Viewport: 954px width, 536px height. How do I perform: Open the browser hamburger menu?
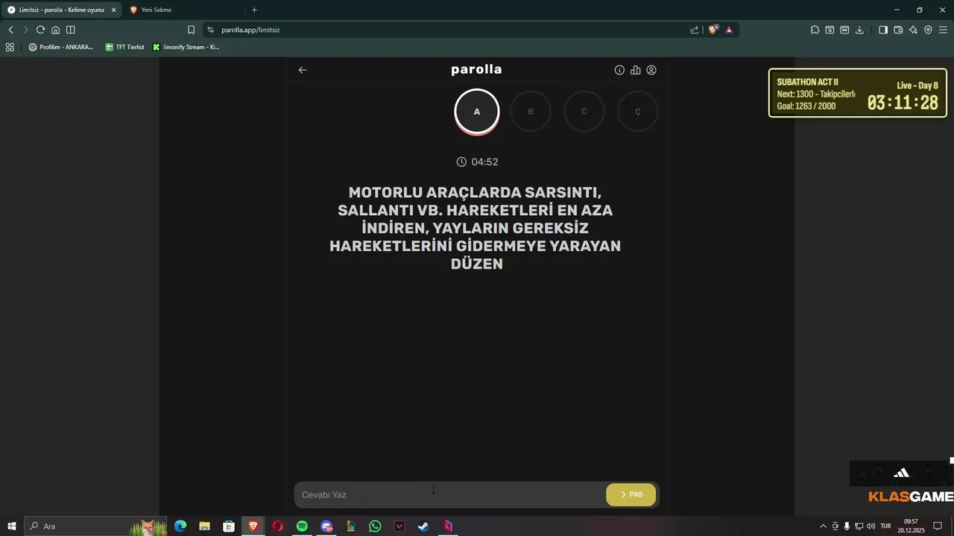point(943,30)
